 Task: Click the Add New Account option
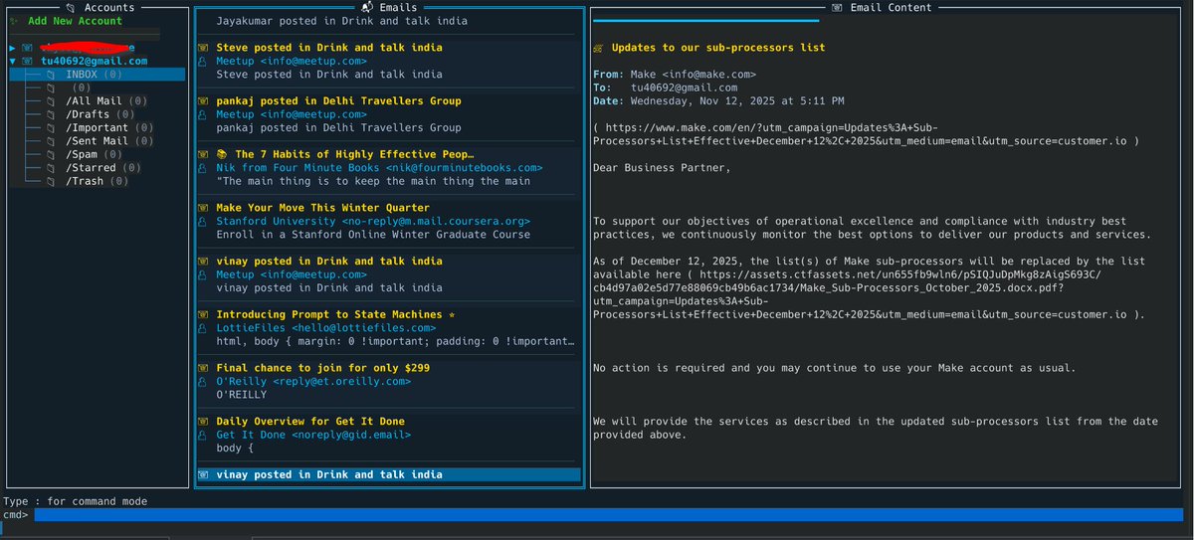(76, 21)
